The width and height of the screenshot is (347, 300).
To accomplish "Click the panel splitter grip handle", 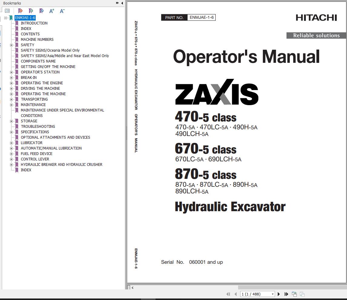I will pyautogui.click(x=126, y=133).
